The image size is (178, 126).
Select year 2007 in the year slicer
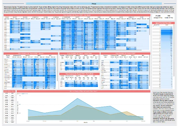[x=12, y=102]
